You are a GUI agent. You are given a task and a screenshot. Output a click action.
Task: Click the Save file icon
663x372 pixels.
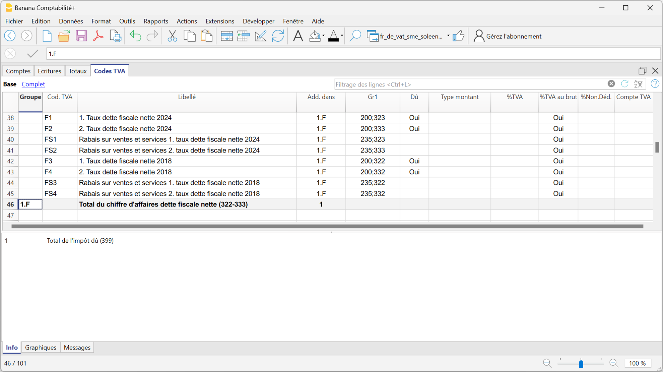(x=81, y=36)
